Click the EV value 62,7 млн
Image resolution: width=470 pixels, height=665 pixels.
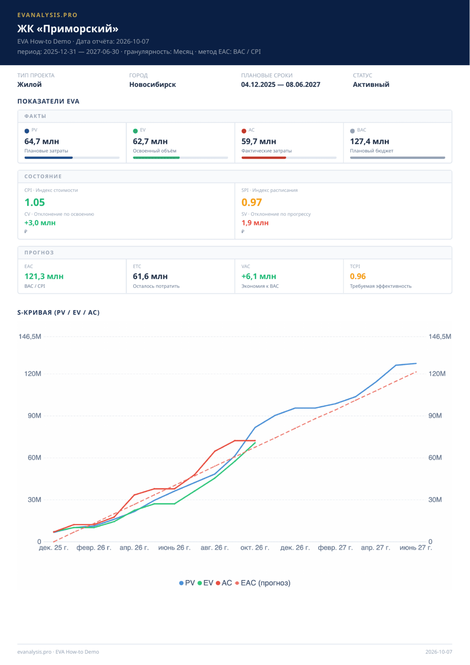(x=150, y=141)
